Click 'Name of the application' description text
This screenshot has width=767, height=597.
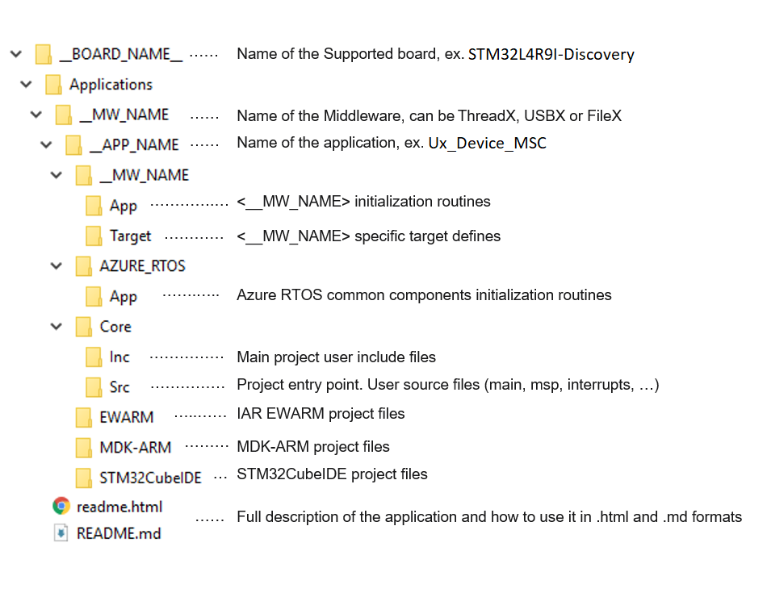pos(392,143)
